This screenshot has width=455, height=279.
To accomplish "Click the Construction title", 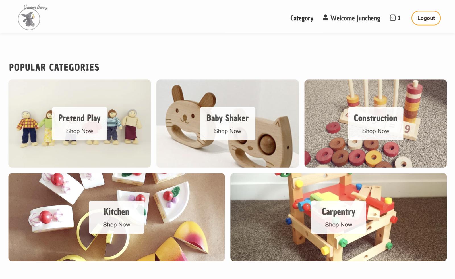I will click(375, 118).
